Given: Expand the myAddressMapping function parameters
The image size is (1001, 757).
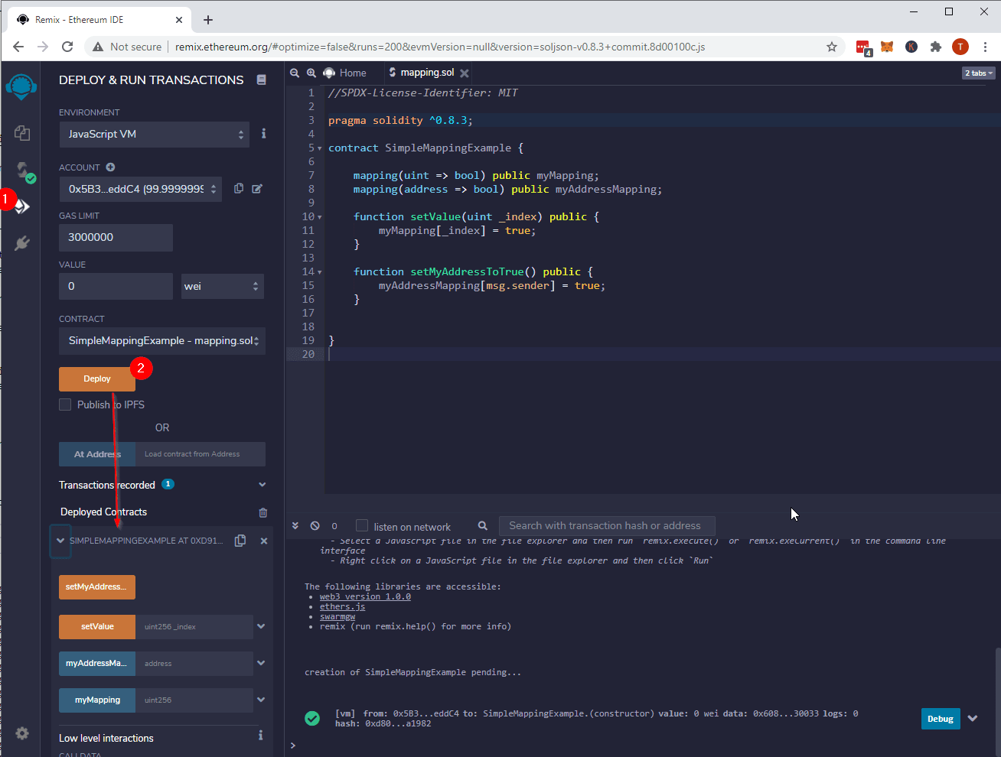Looking at the screenshot, I should (261, 663).
